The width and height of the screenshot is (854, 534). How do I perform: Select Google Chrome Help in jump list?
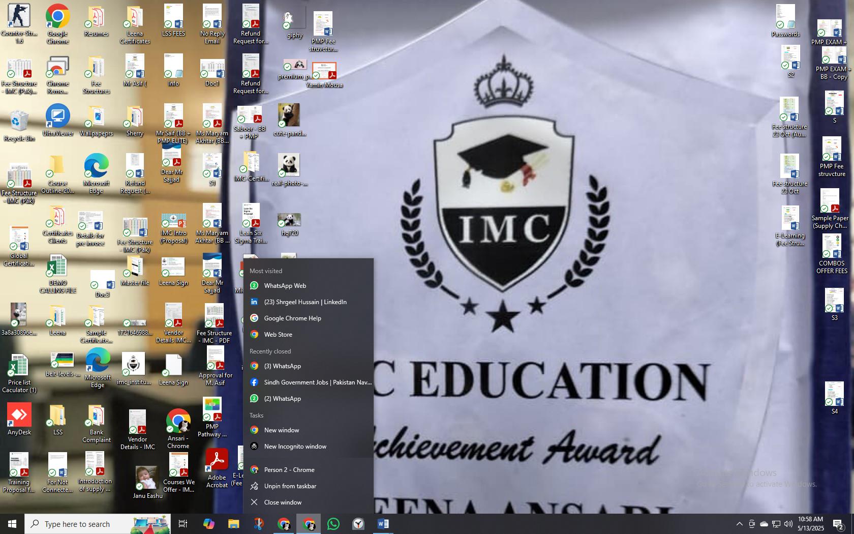click(x=309, y=318)
